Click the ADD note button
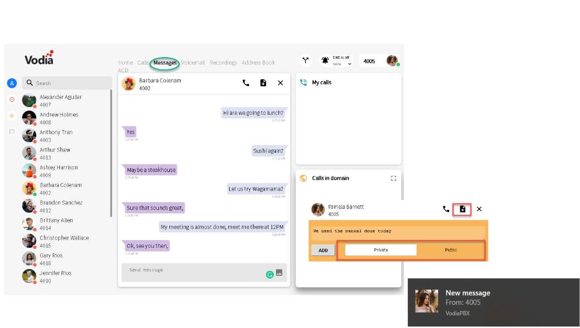 pos(323,251)
